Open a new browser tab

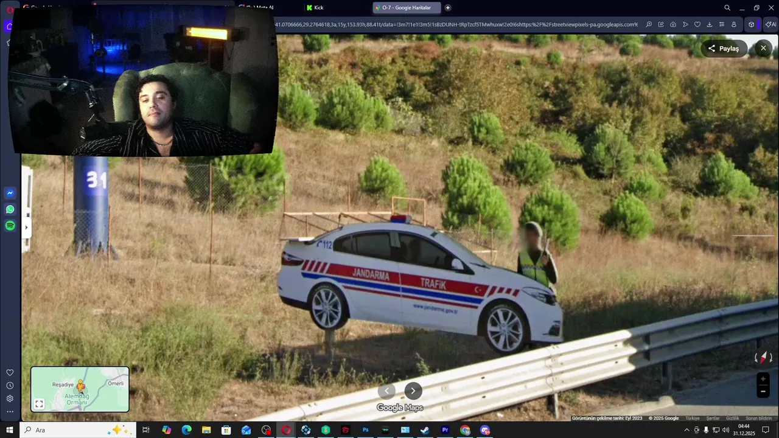[x=448, y=7]
